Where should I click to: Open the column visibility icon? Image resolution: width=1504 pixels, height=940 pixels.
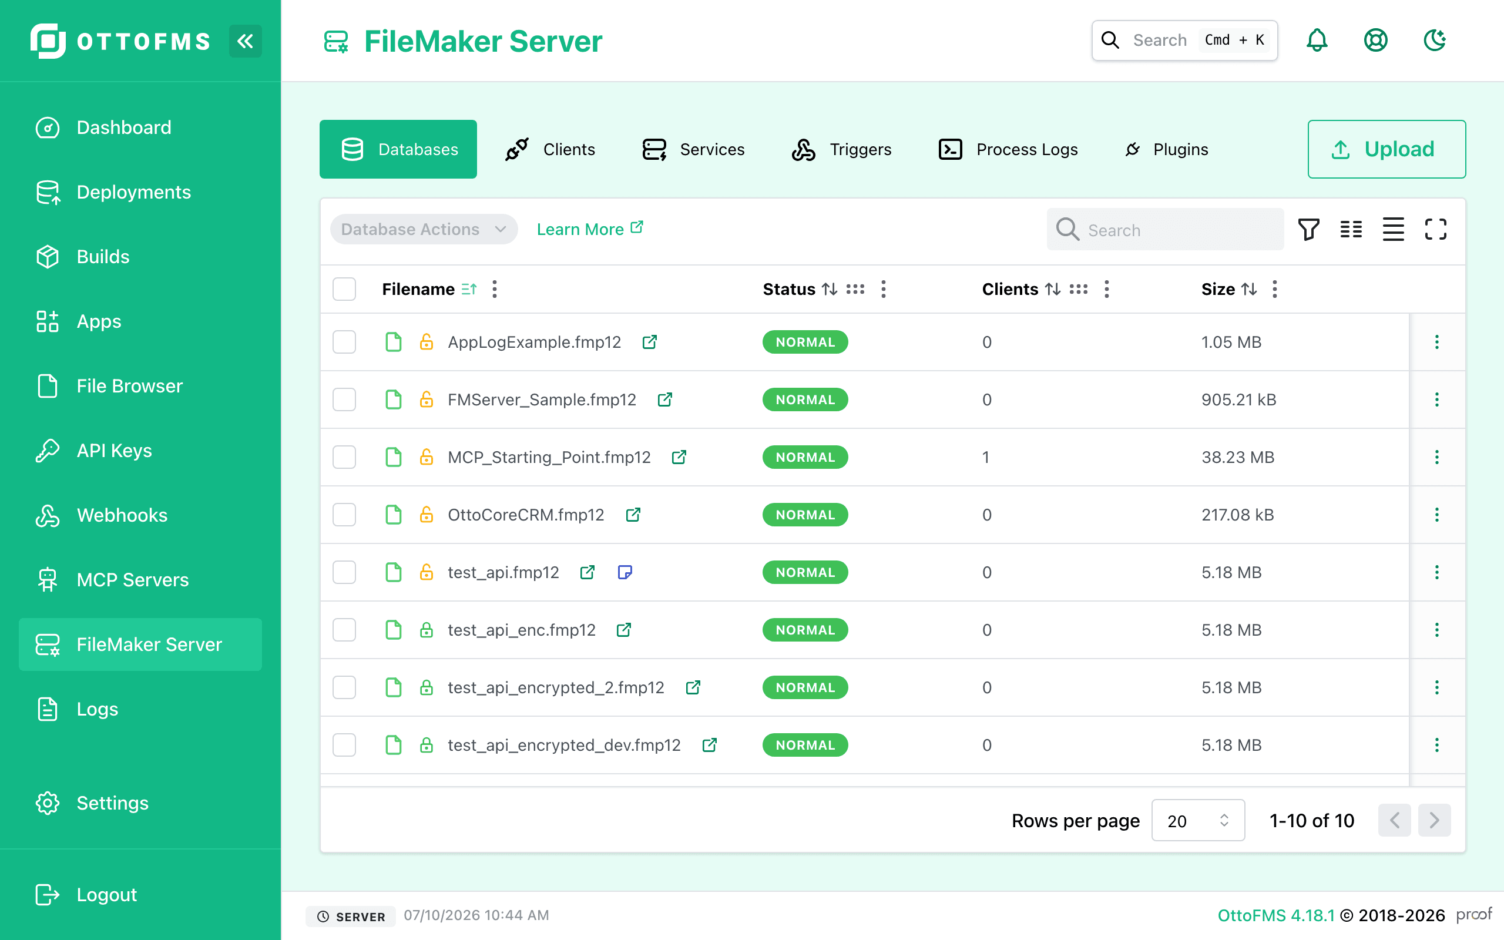pyautogui.click(x=1351, y=229)
